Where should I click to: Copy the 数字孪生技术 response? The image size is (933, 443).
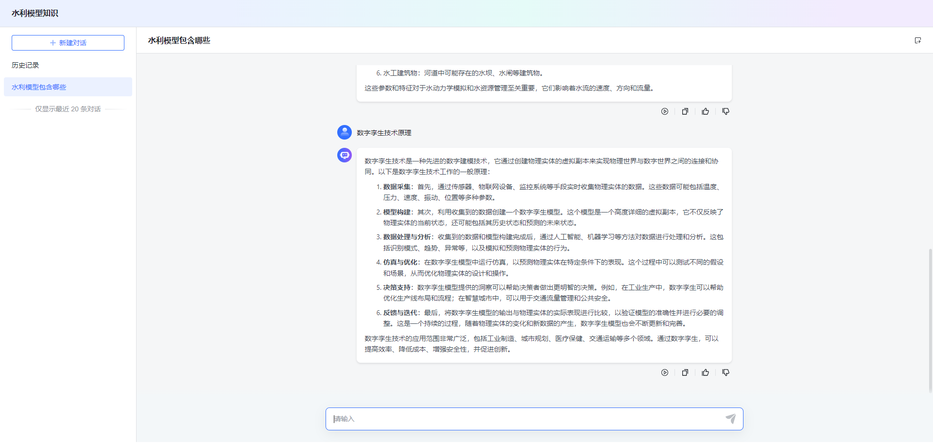tap(685, 372)
